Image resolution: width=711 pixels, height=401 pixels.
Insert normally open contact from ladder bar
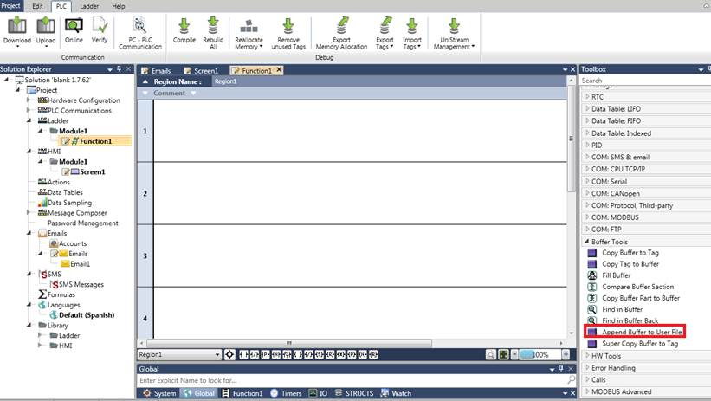click(x=243, y=354)
